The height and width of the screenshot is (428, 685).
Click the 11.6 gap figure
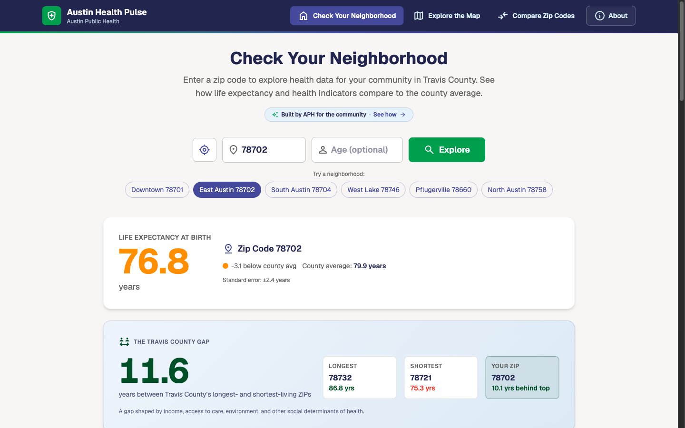154,371
